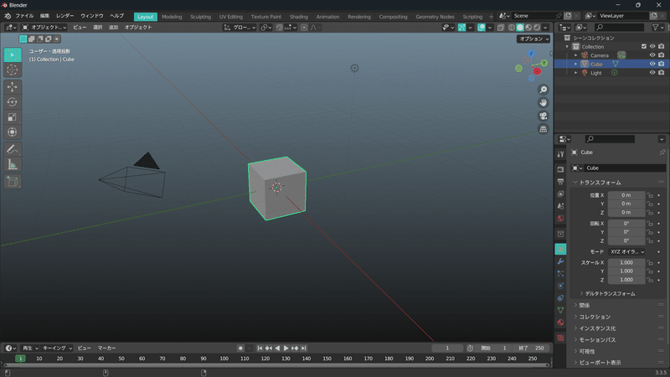Click the Select Box tool
This screenshot has width=670, height=377.
pos(13,55)
